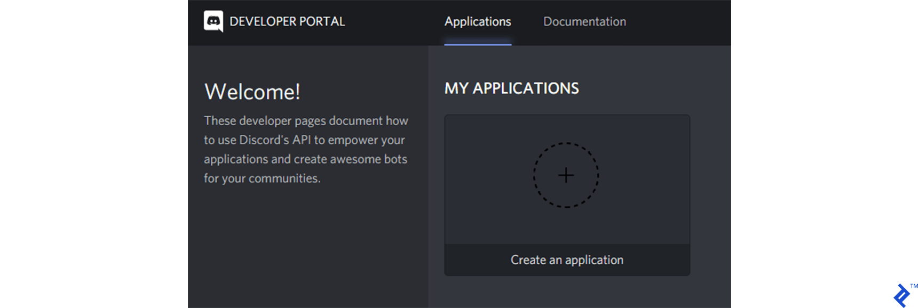Click the 'applications and create awesome bots' line
The width and height of the screenshot is (918, 308).
(x=305, y=159)
